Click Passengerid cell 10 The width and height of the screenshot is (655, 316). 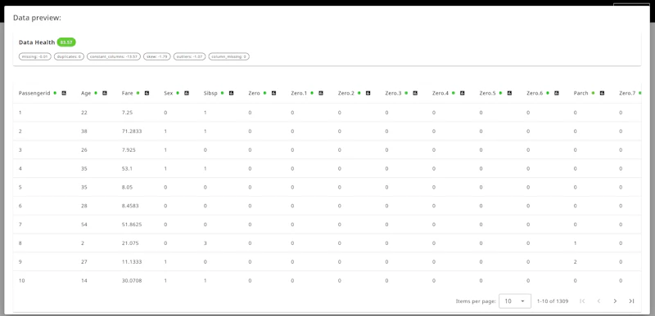(22, 281)
